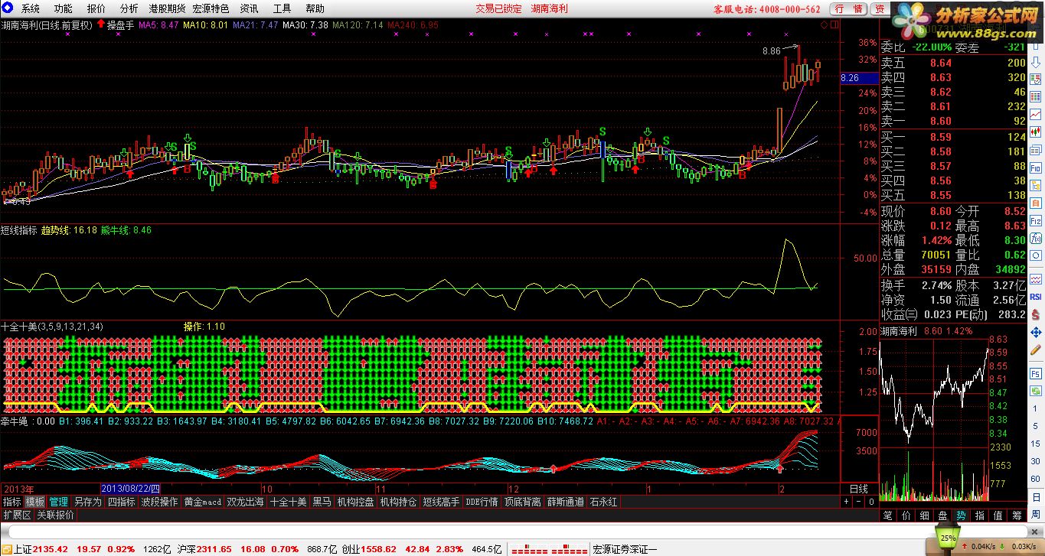
Task: Click the plus zoom button beside 日线
Action: coord(847,502)
